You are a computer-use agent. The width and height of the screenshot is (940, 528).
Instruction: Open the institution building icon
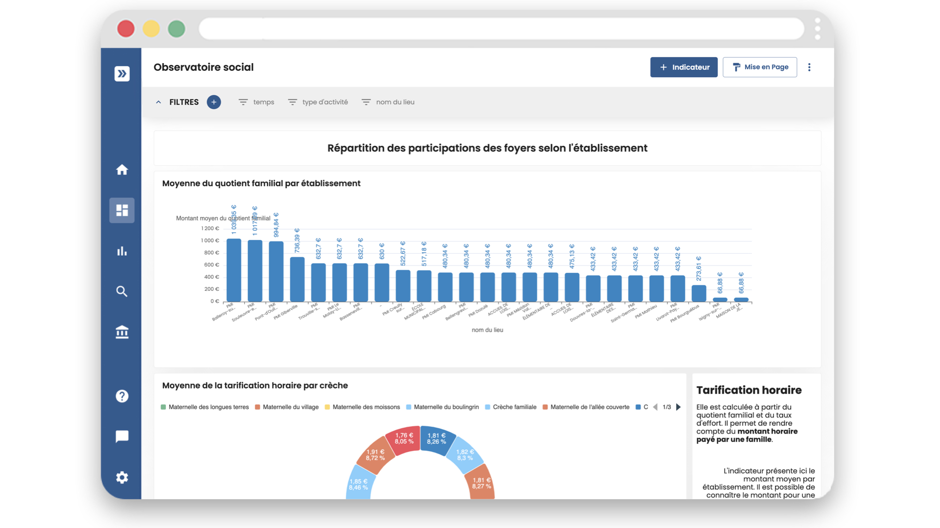click(122, 332)
